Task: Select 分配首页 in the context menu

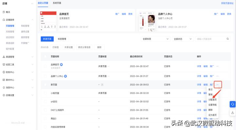Action: tap(212, 100)
